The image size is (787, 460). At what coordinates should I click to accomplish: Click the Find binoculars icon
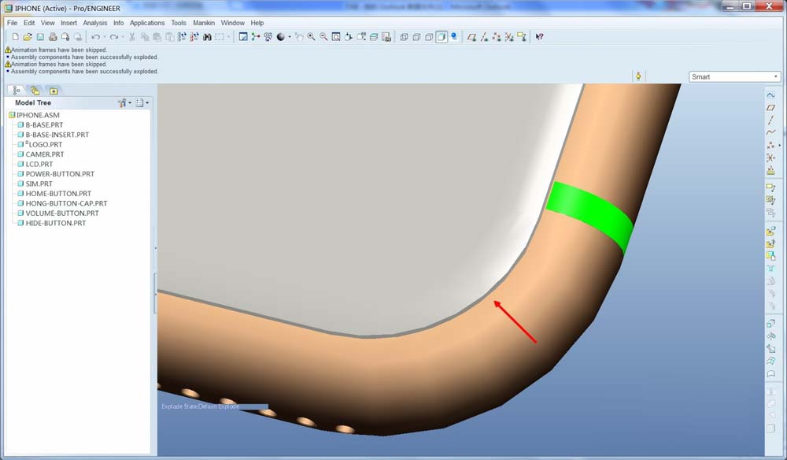click(x=207, y=37)
